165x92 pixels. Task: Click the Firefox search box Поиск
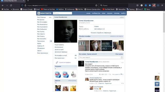coord(114,5)
